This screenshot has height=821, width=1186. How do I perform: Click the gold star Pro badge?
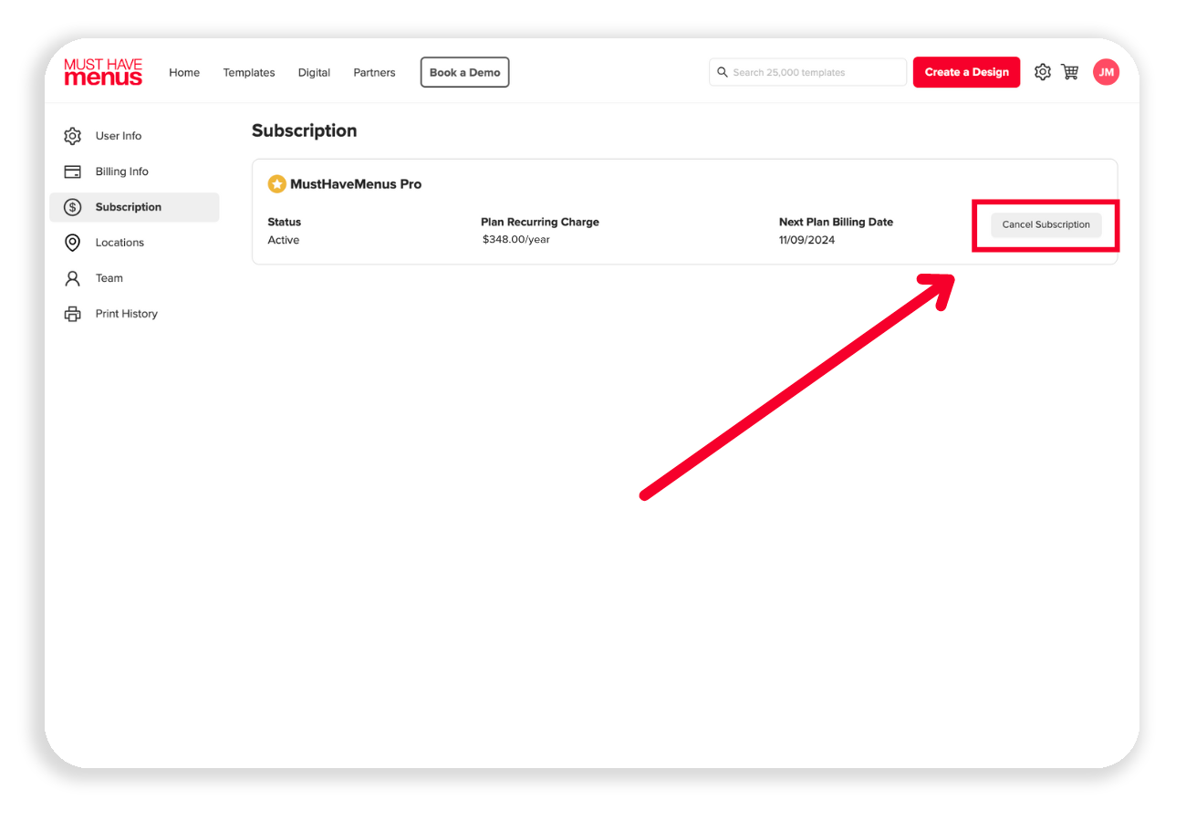click(x=276, y=184)
